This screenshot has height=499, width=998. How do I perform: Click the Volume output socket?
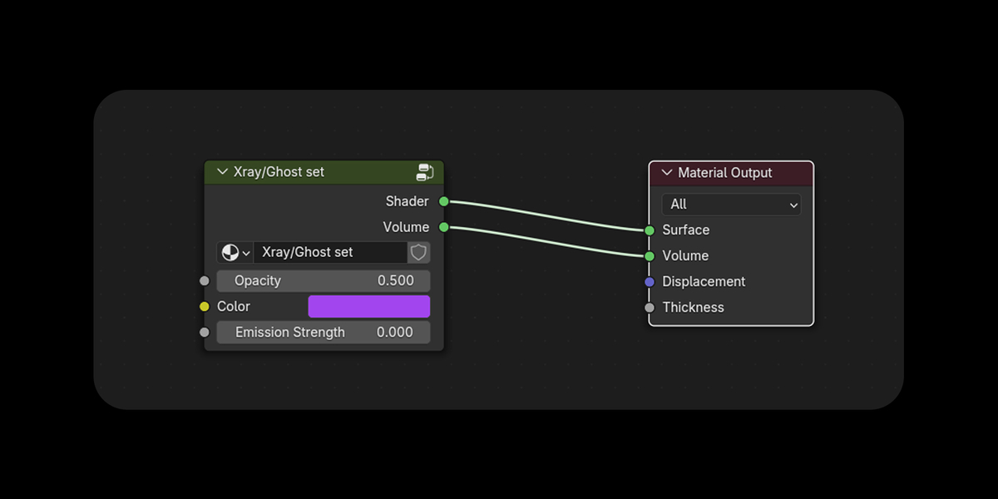(x=443, y=227)
